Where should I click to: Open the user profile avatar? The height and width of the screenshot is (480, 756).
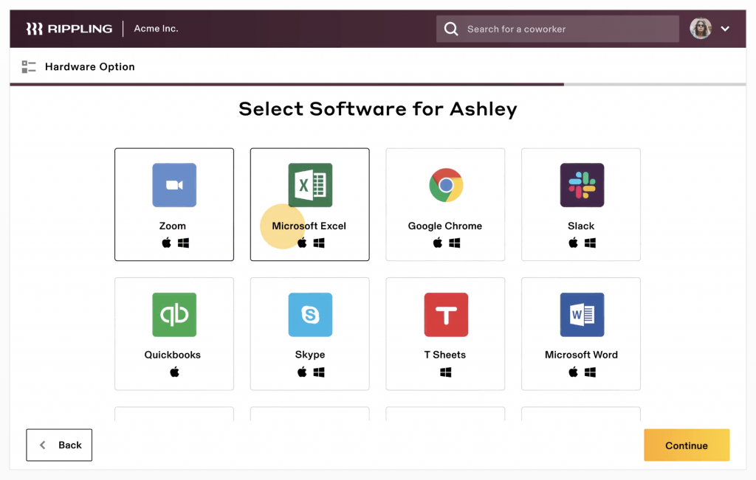701,29
